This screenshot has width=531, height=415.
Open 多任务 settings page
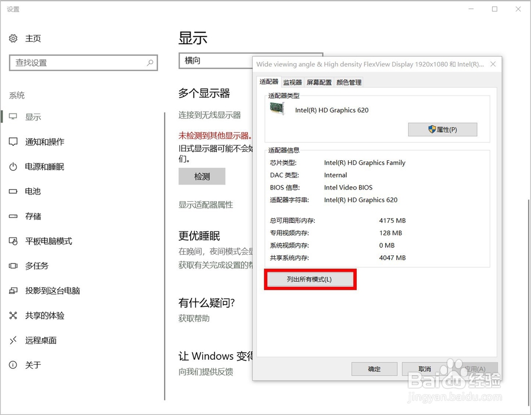(x=37, y=266)
